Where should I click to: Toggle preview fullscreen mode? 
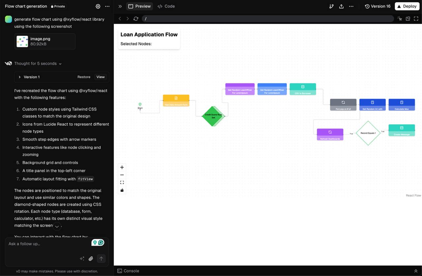pyautogui.click(x=416, y=19)
